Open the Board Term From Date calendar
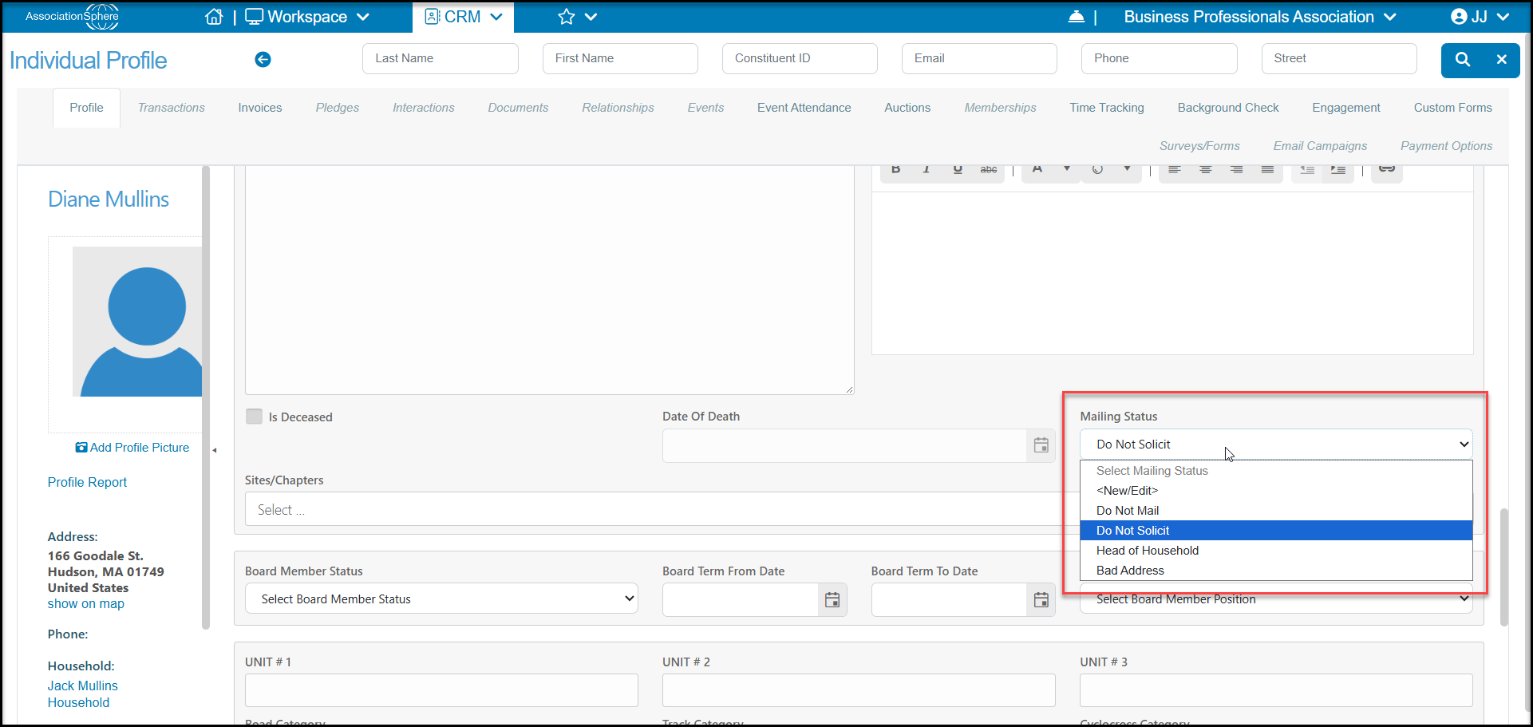This screenshot has height=727, width=1533. 832,600
